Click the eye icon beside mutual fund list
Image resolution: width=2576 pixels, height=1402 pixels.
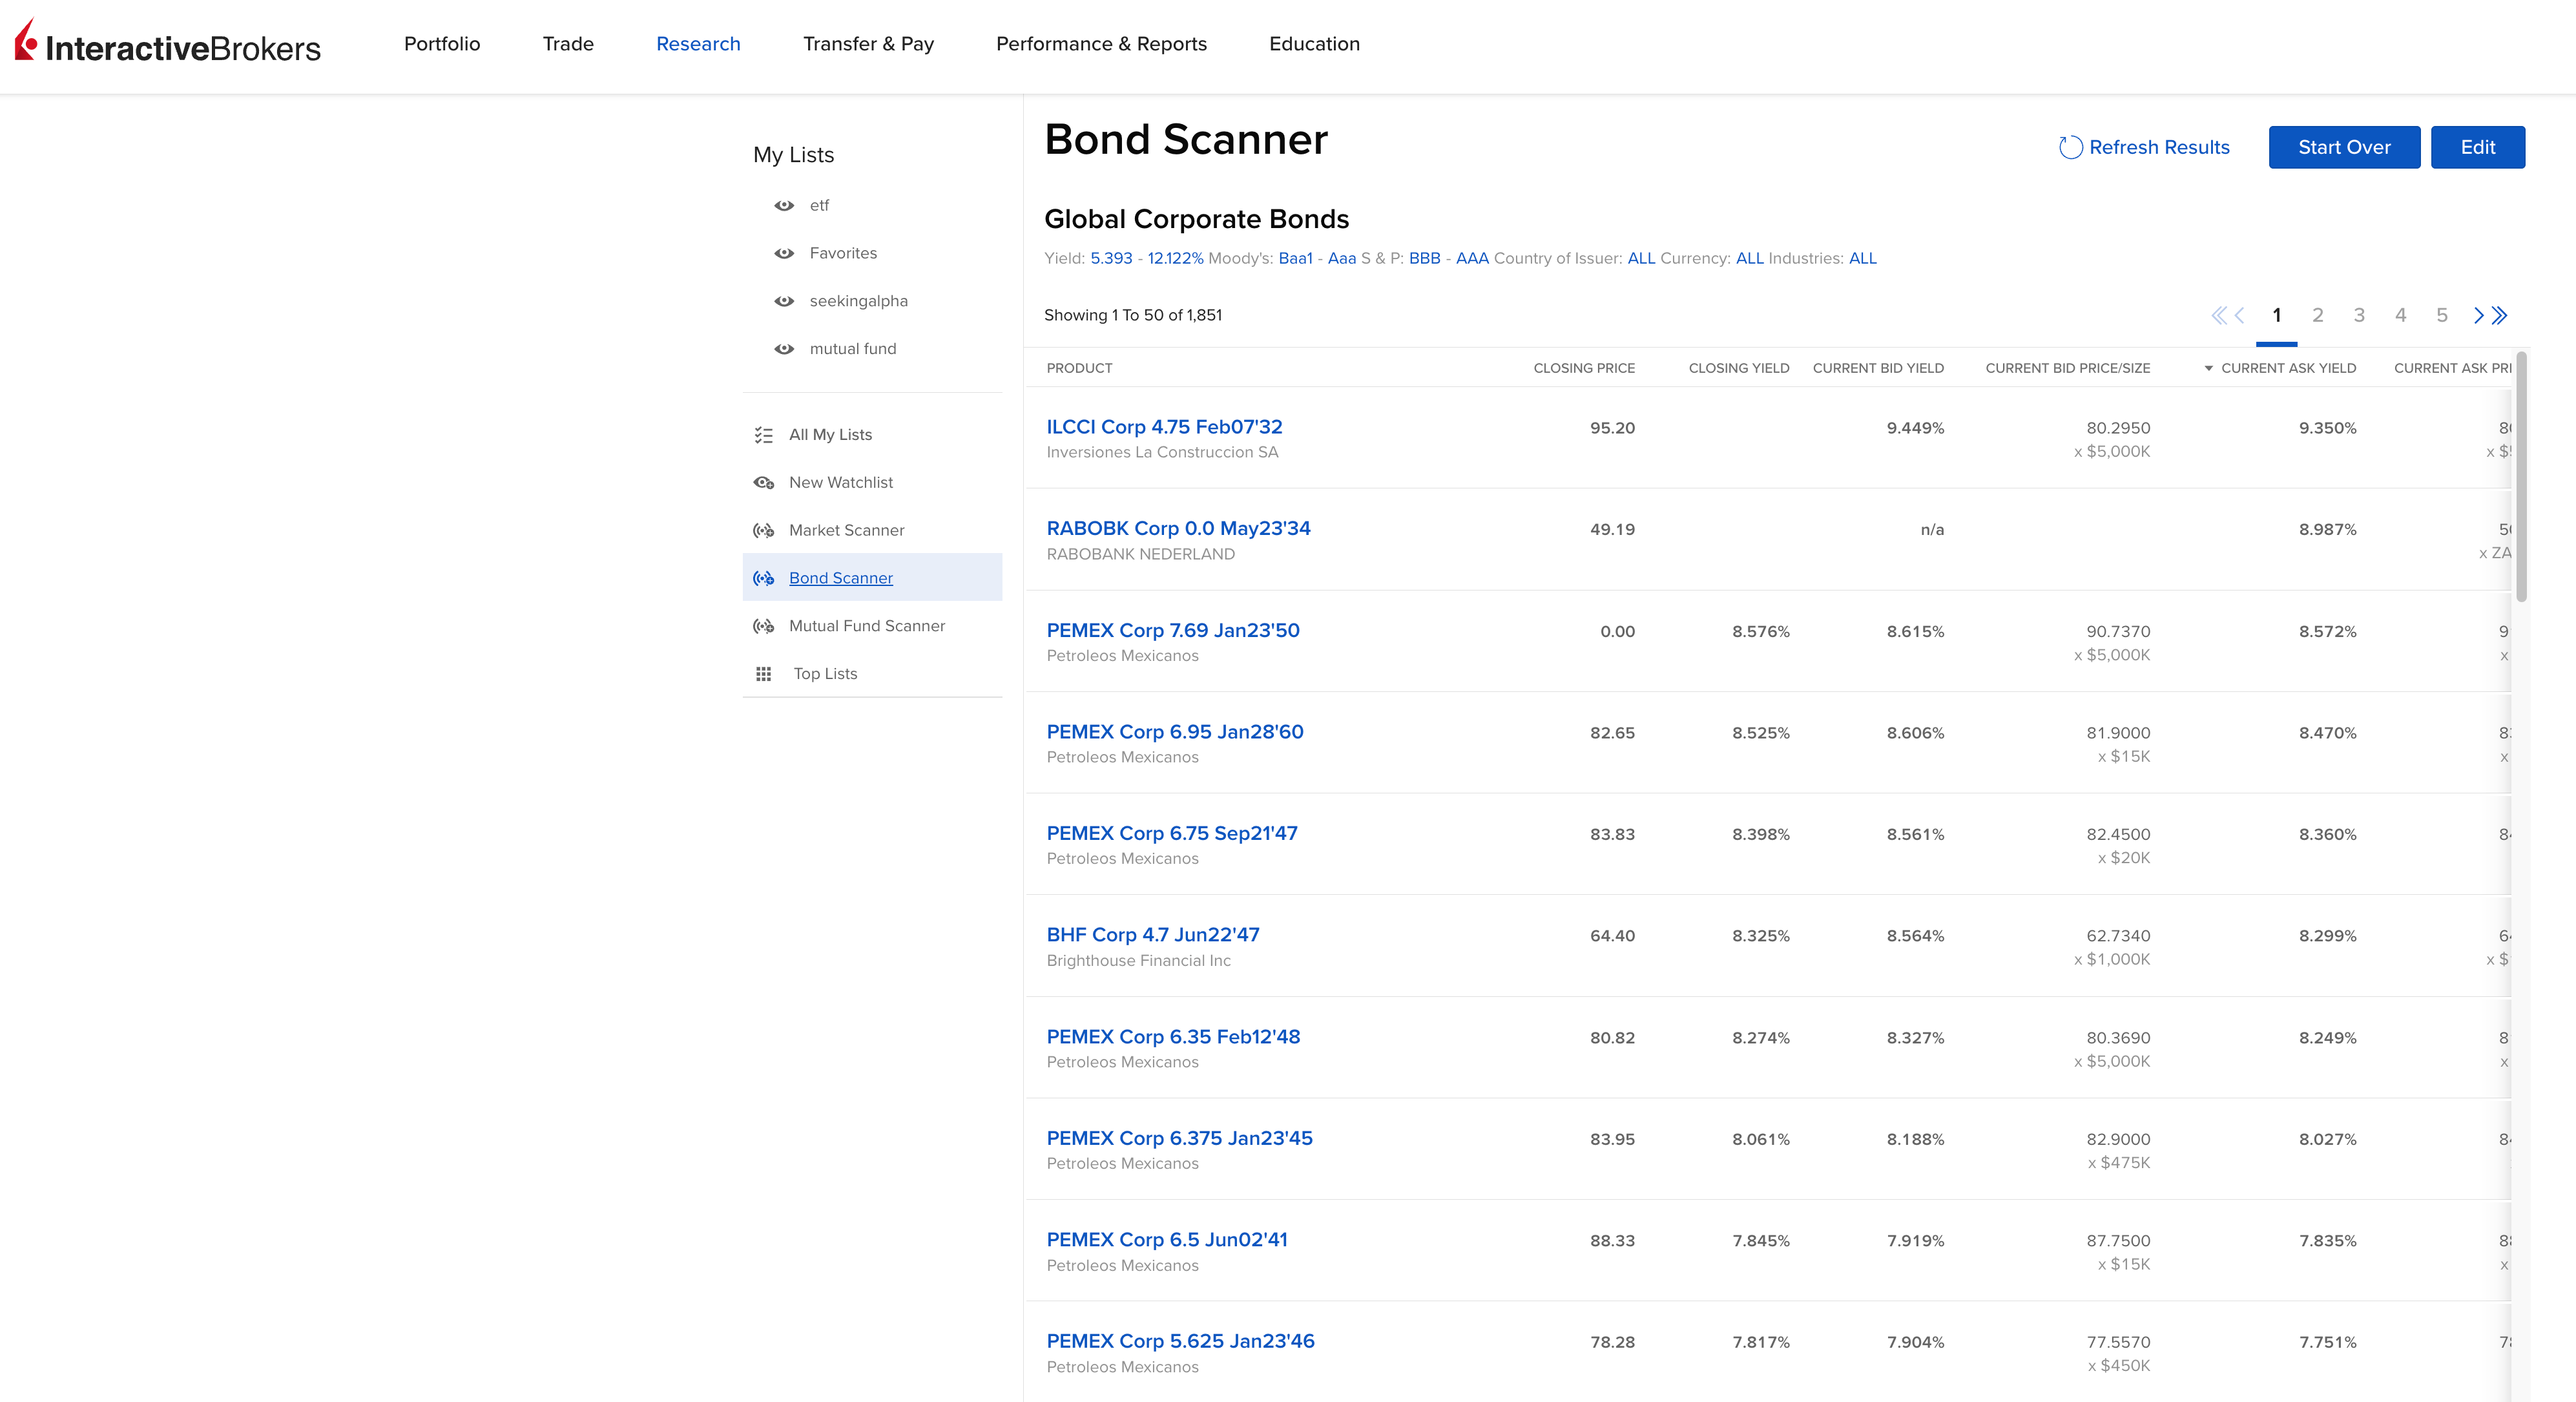(x=784, y=349)
